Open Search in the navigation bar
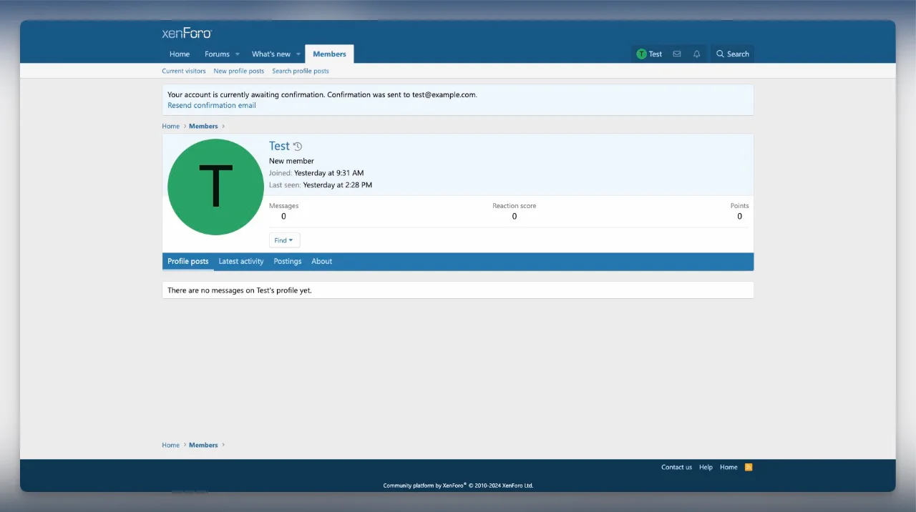This screenshot has width=916, height=512. click(732, 54)
